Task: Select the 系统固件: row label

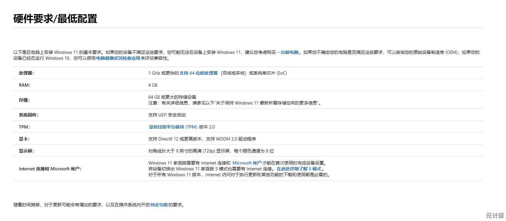Action: [28, 115]
